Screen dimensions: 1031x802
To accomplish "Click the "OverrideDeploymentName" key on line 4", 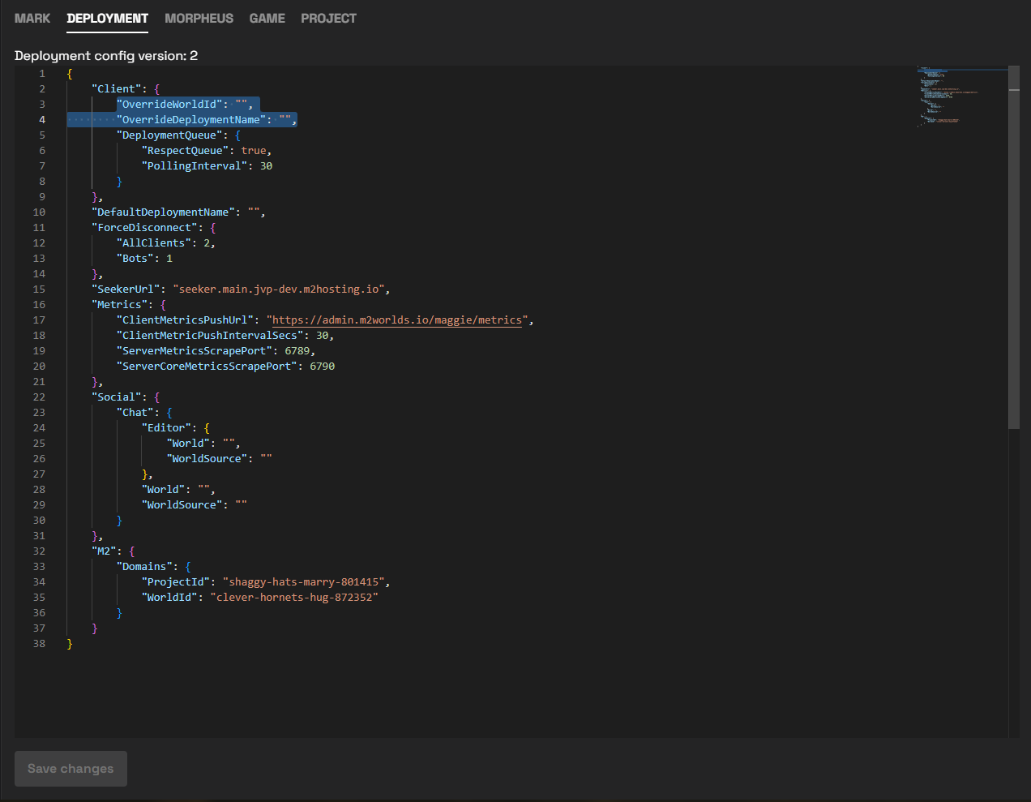I will (191, 120).
